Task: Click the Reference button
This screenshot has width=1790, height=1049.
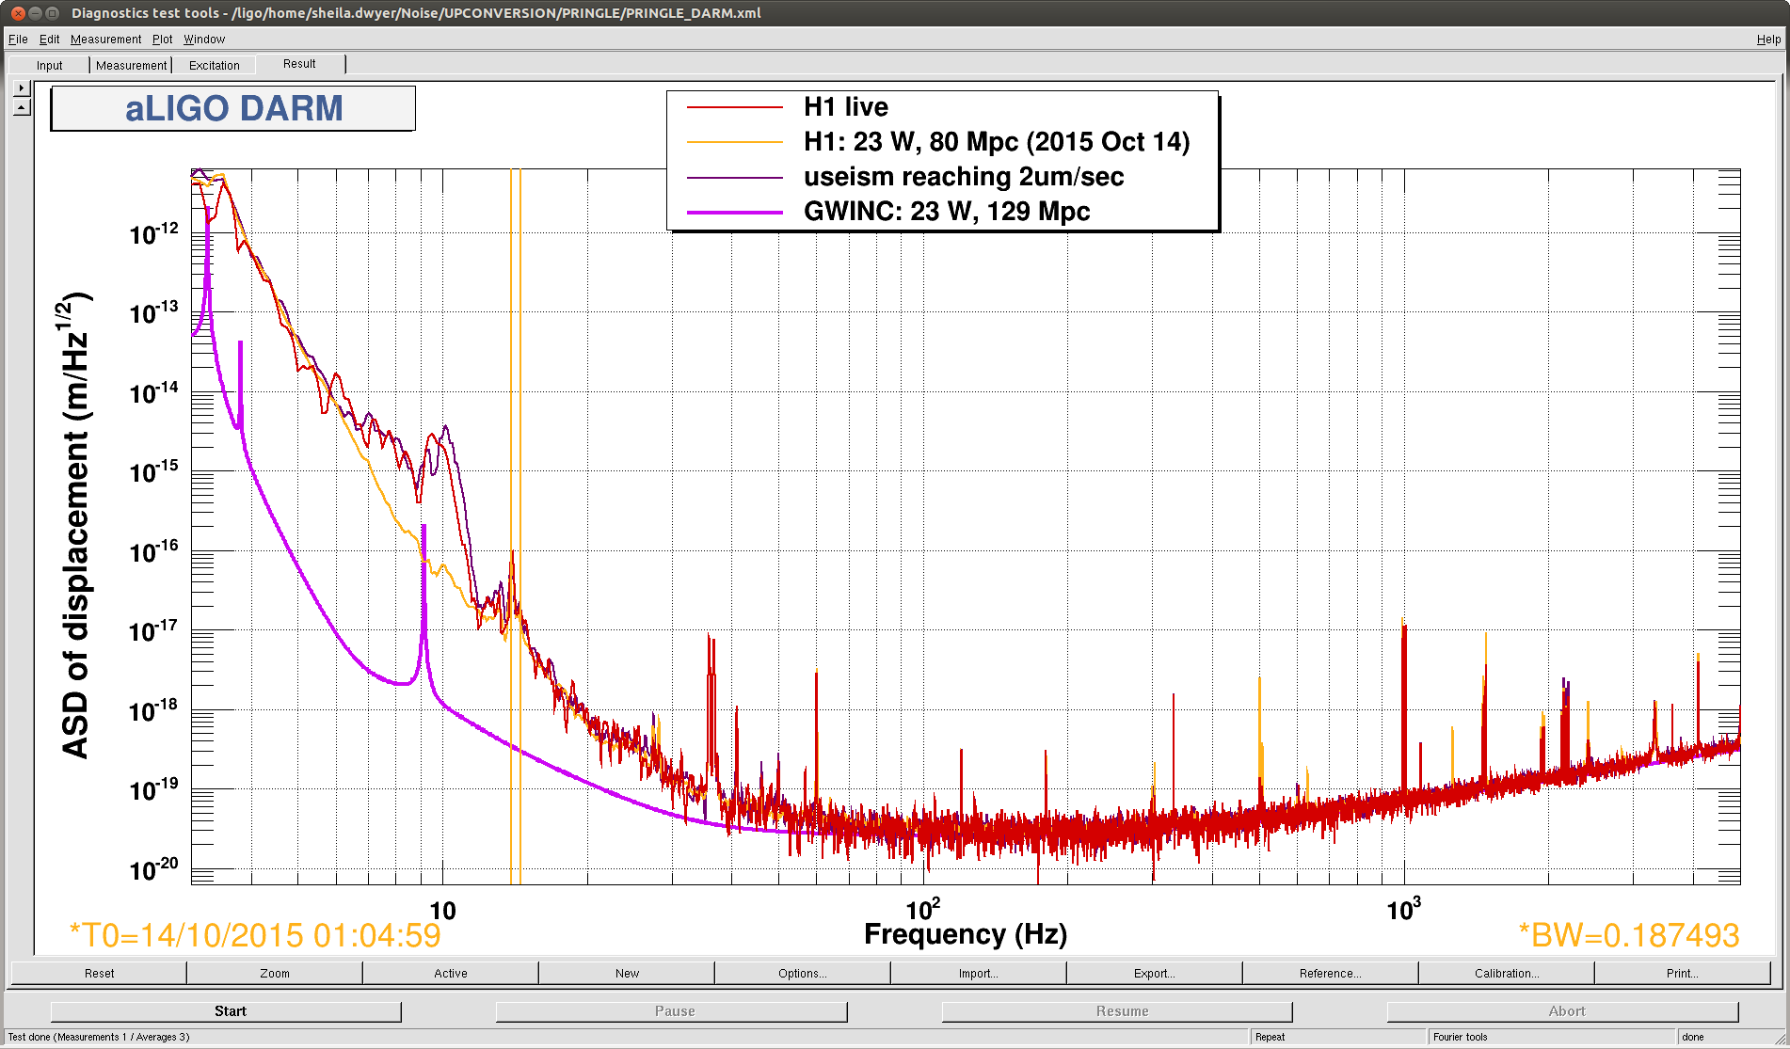Action: (x=1330, y=973)
